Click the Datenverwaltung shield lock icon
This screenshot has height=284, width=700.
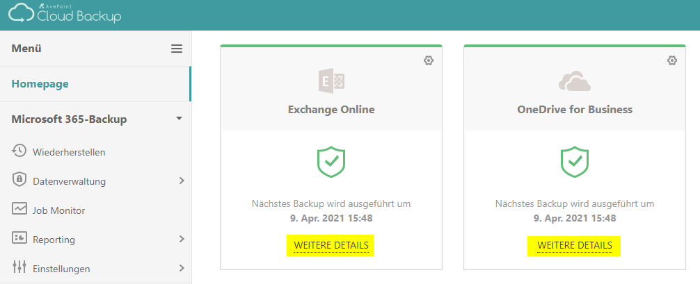(19, 180)
